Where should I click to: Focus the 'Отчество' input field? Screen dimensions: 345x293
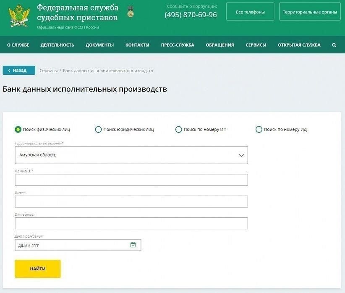pos(131,223)
